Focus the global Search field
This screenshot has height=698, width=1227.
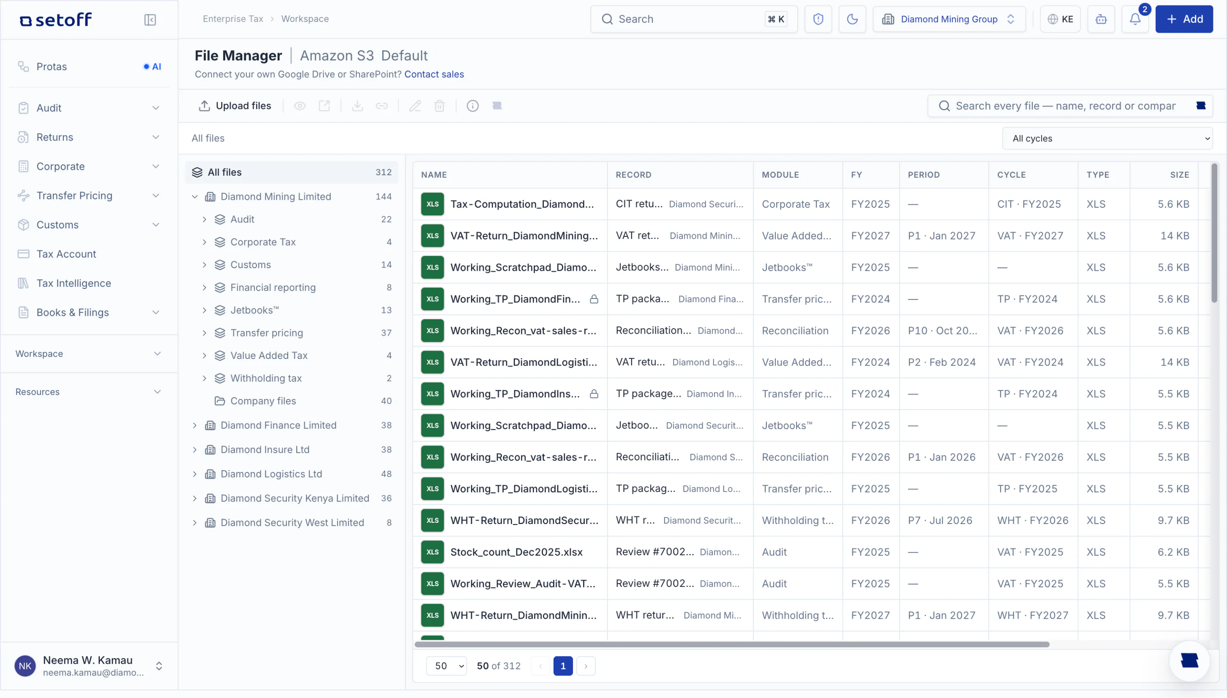tap(694, 19)
